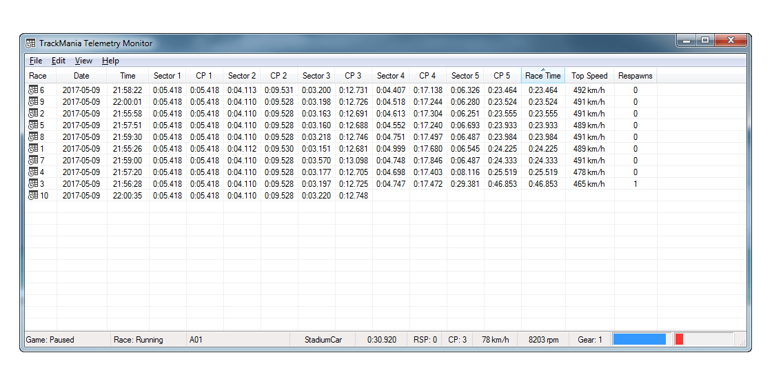Screen dimensions: 772x386
Task: Click the 0:12.748 CP 3 cell
Action: coord(354,196)
